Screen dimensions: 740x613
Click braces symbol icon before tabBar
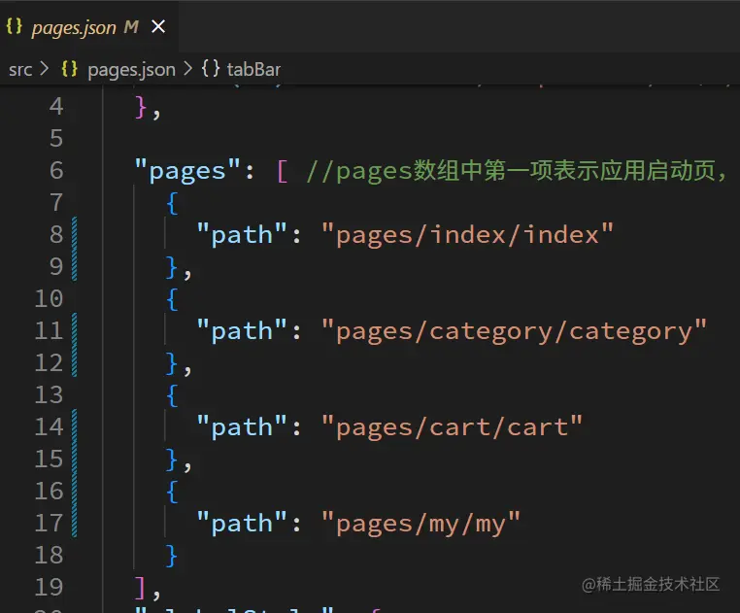(211, 69)
